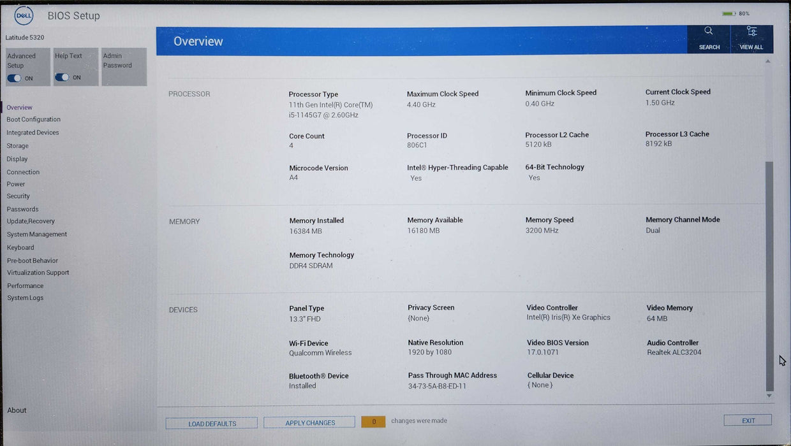Open System Management section
The width and height of the screenshot is (791, 446).
point(37,234)
